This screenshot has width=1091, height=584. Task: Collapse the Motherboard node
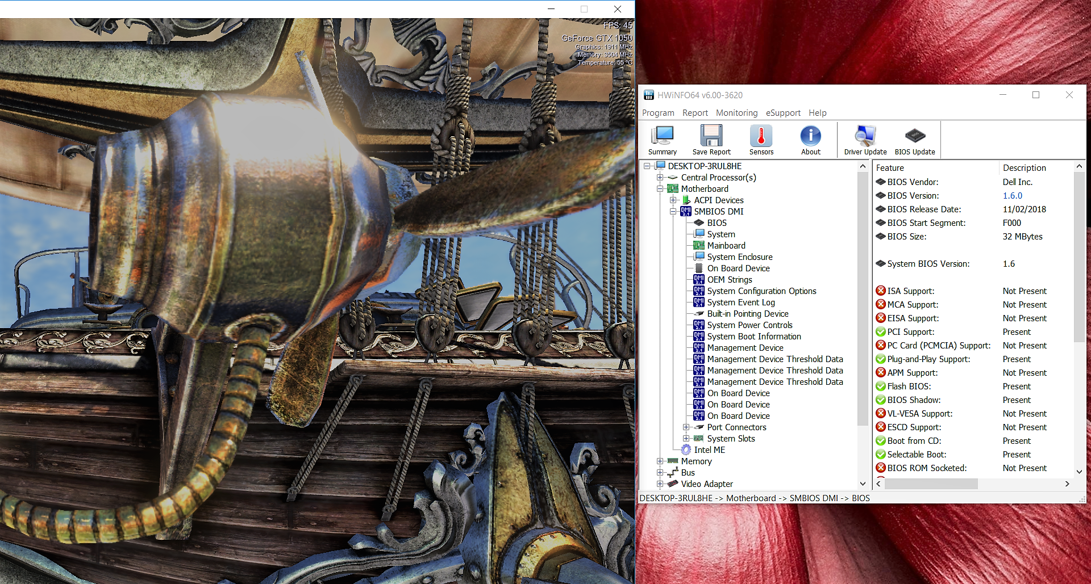click(660, 188)
